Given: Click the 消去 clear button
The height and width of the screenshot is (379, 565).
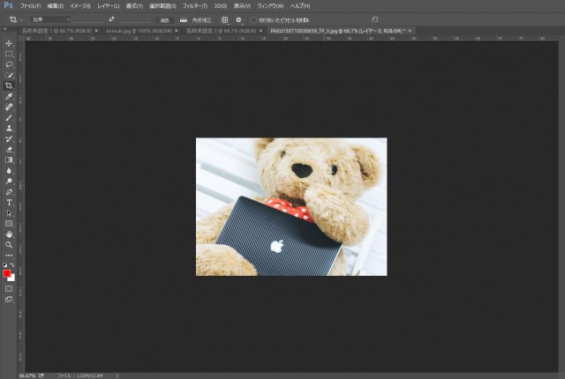Looking at the screenshot, I should (165, 19).
